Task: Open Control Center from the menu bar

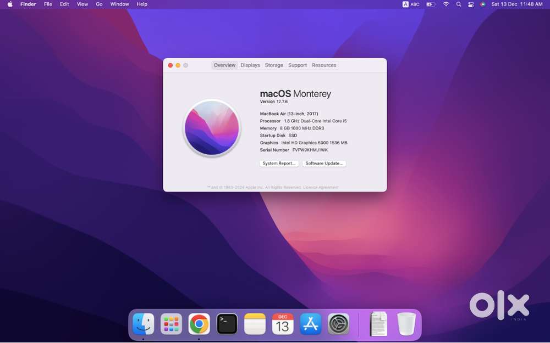Action: pyautogui.click(x=471, y=4)
